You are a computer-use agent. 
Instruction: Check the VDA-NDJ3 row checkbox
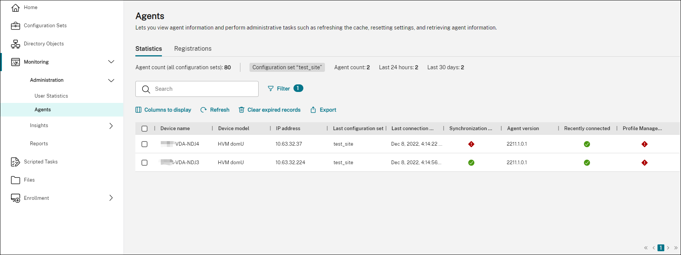click(144, 163)
